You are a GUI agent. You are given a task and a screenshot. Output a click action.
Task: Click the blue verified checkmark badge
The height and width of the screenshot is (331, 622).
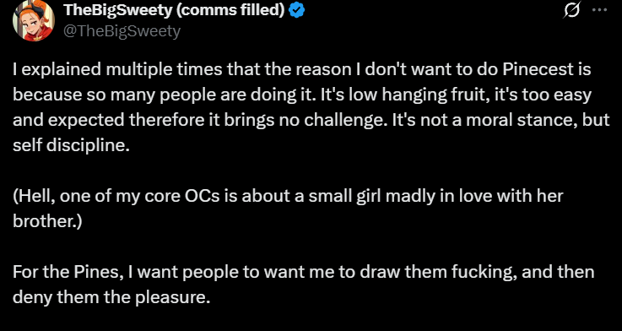point(296,10)
